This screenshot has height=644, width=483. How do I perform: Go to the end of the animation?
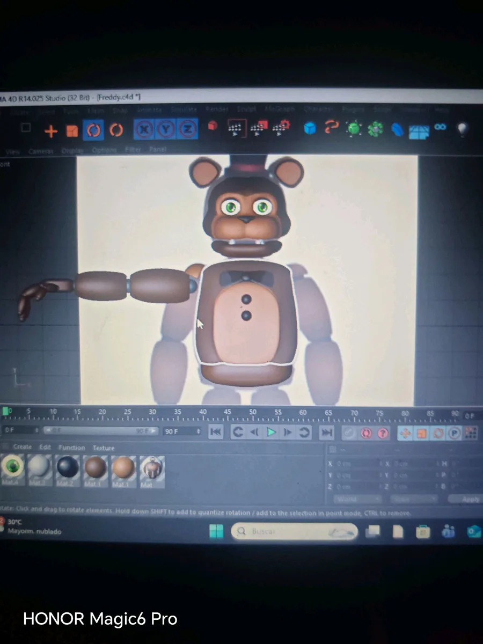click(326, 433)
